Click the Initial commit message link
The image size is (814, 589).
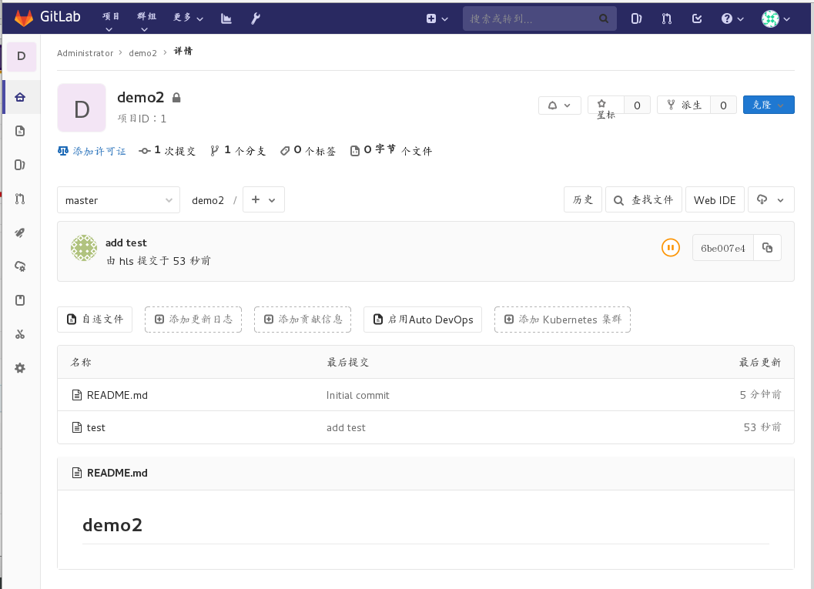coord(357,395)
